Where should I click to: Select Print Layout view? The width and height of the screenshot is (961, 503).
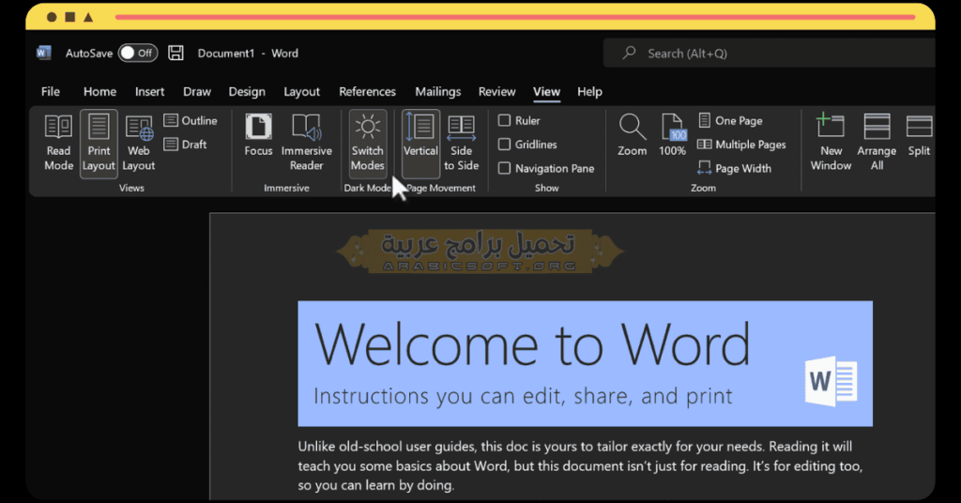[x=99, y=144]
